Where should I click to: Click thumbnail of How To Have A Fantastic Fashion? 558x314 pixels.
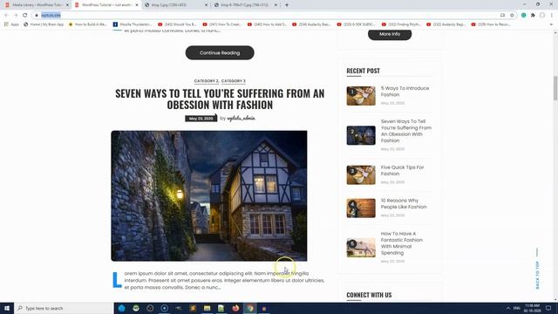coord(361,248)
